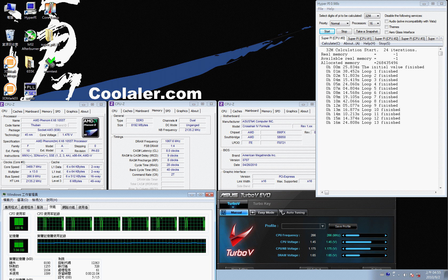Open Calculate(C) menu in Super PI
Viewport: 448px width, 280px height.
coord(331,43)
